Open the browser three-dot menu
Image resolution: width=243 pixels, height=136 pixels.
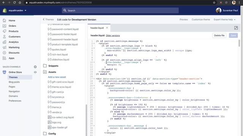(x=240, y=3)
